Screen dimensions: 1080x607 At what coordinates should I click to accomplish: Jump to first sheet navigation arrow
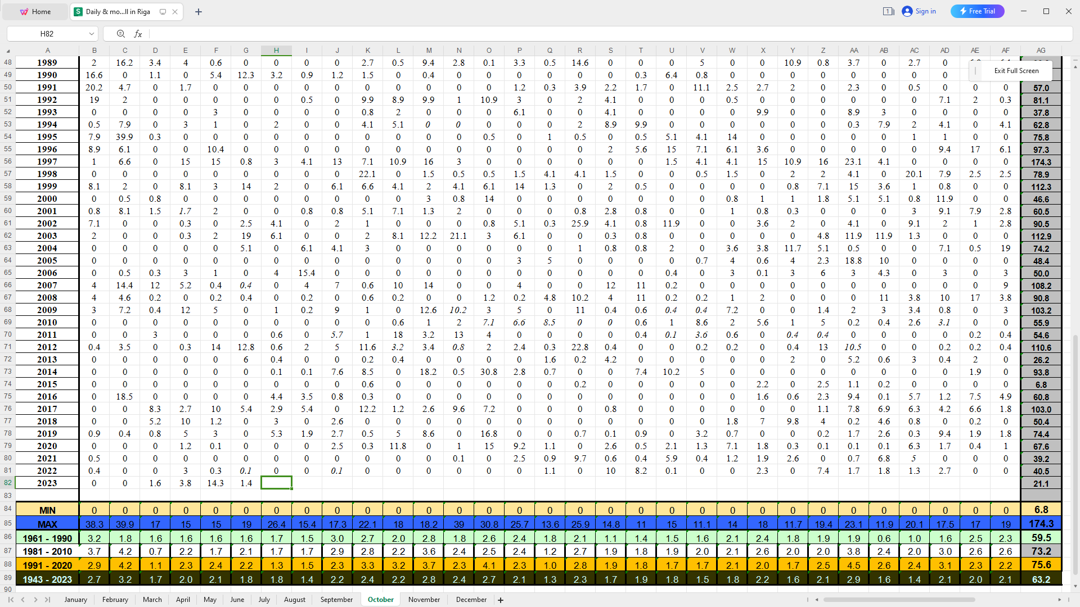point(11,600)
